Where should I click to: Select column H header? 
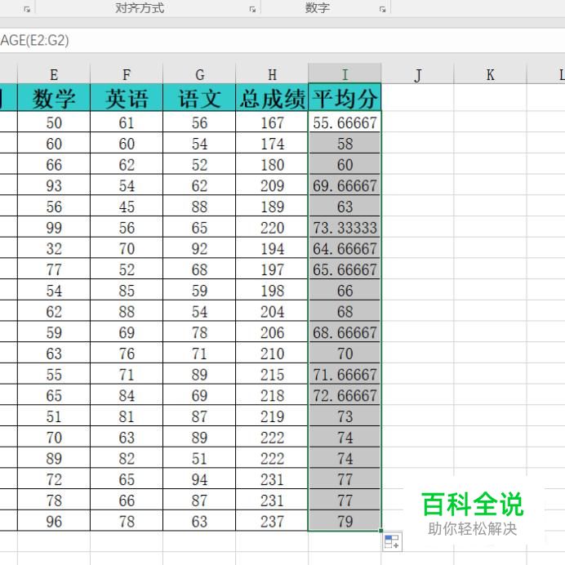click(272, 74)
